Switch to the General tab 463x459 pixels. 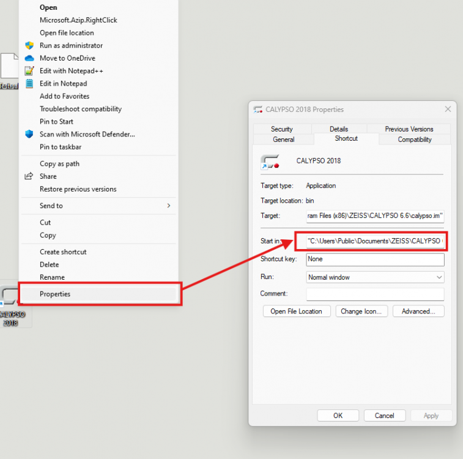click(x=283, y=139)
